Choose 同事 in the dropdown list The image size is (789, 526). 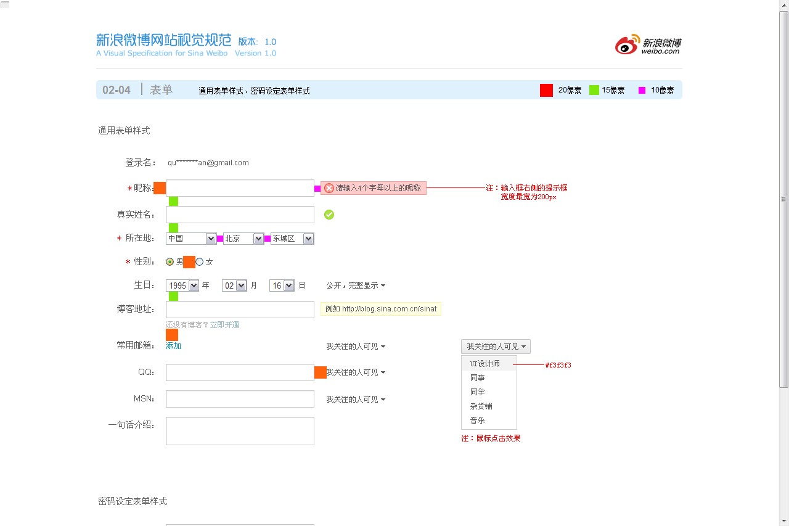tap(489, 378)
